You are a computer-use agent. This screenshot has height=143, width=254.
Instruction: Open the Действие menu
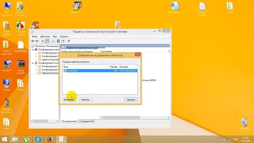coord(45,37)
